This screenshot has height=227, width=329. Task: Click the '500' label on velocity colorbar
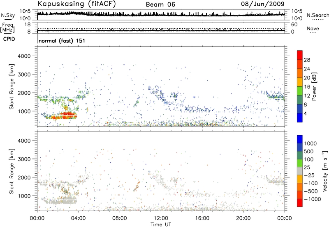[309, 152]
